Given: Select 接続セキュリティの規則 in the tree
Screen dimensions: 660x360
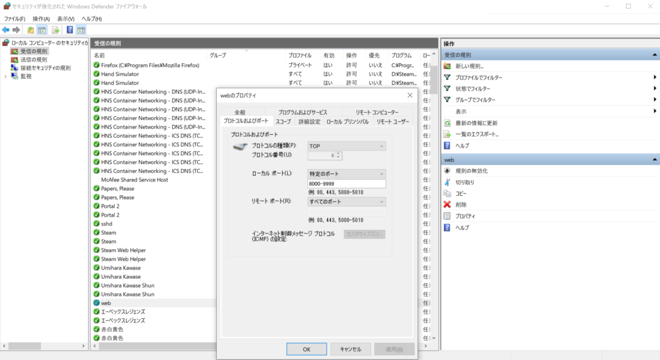Looking at the screenshot, I should pos(46,68).
